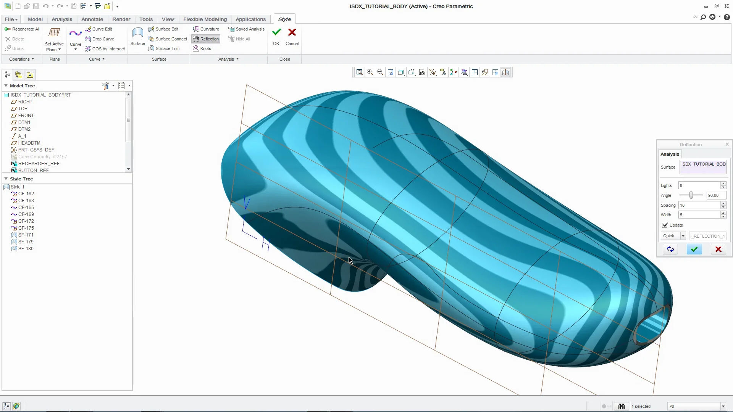Collapse the Style Tree section
The image size is (733, 412).
coord(6,179)
